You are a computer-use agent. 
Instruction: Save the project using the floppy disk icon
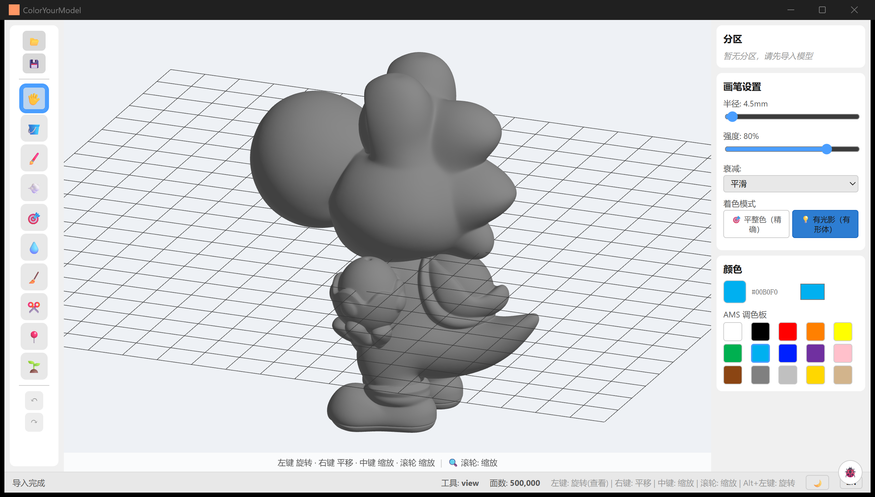click(x=34, y=64)
